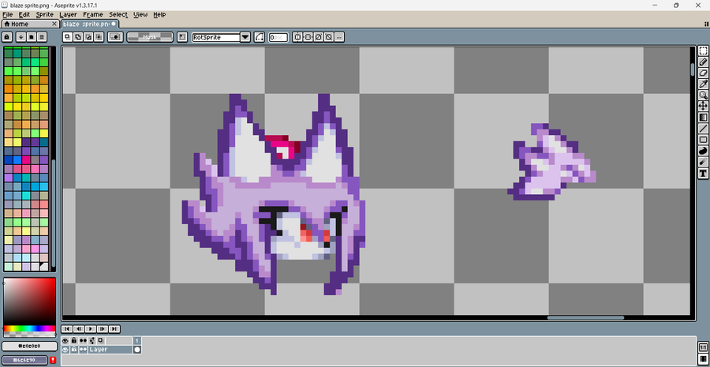
Task: Choose replace selection mode
Action: click(68, 37)
